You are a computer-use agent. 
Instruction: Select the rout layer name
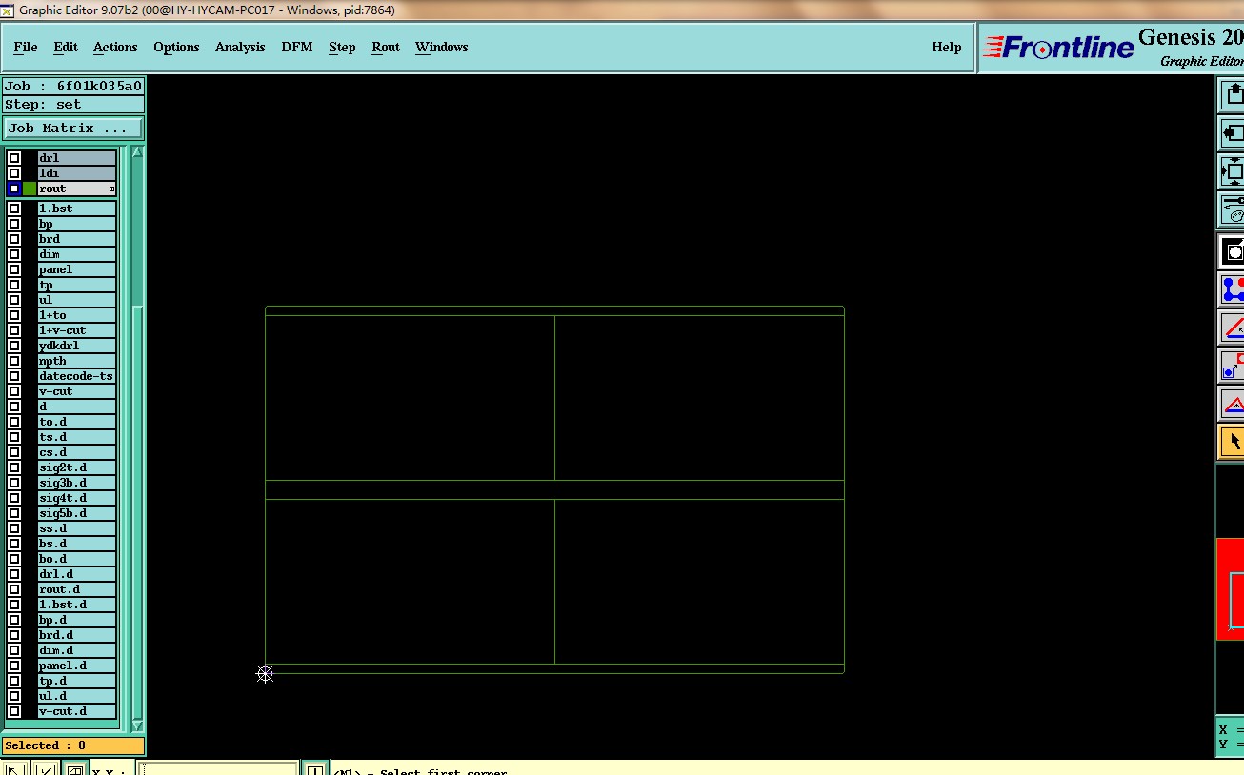(x=76, y=189)
